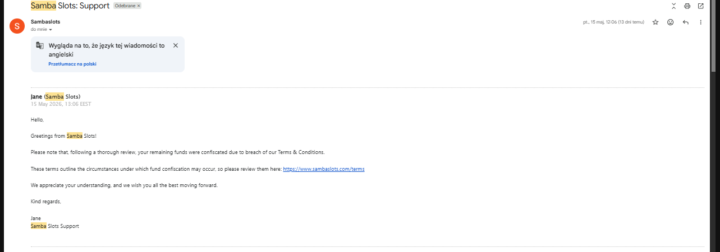Dismiss the translation suggestion banner
The height and width of the screenshot is (252, 720).
pyautogui.click(x=176, y=45)
